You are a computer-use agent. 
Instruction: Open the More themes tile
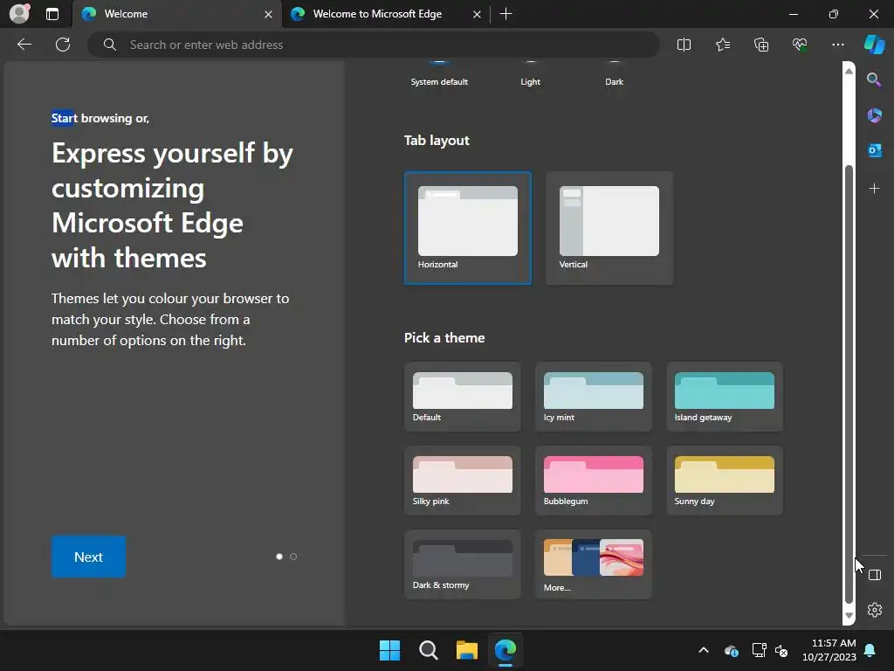(x=593, y=564)
